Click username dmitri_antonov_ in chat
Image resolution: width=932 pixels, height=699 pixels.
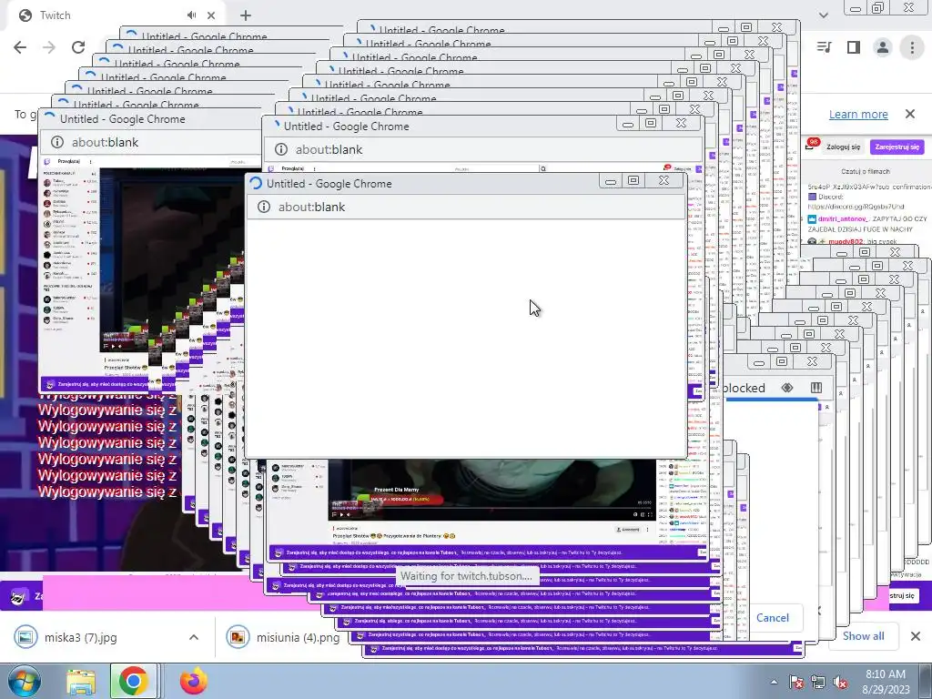pos(843,218)
